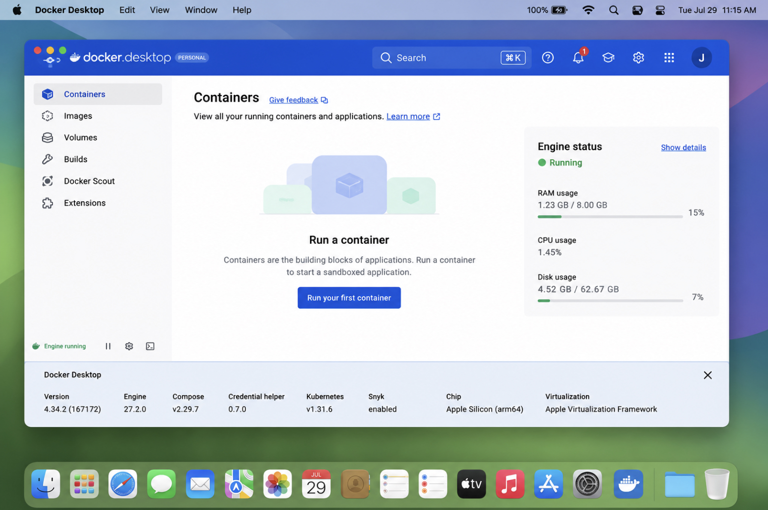Open the Edit menu
Viewport: 768px width, 510px height.
point(127,10)
